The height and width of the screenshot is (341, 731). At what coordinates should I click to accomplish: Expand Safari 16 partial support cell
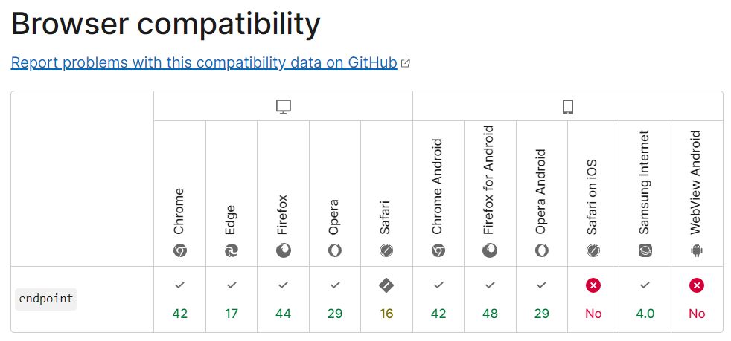[x=386, y=299]
